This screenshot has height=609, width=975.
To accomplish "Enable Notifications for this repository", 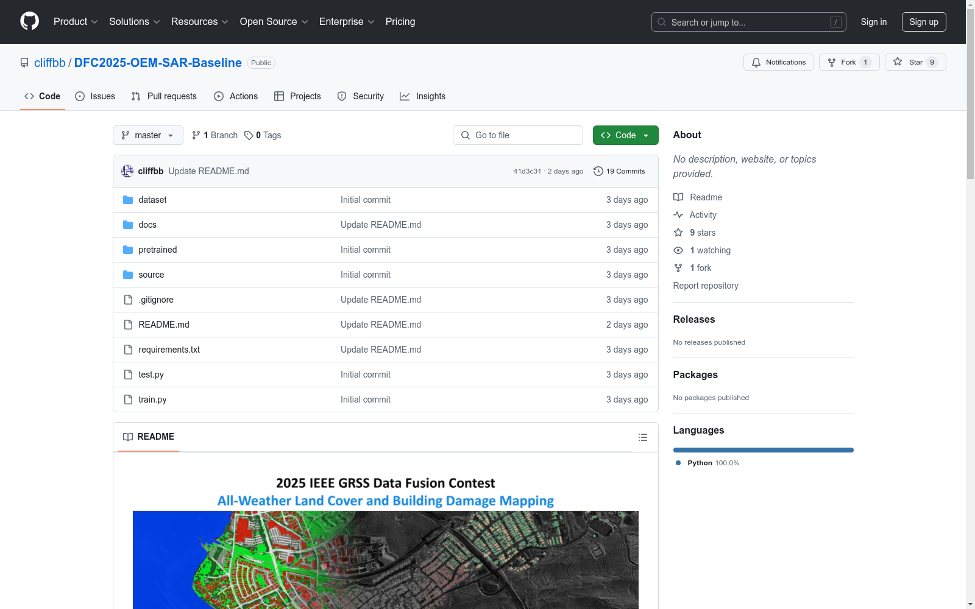I will pos(778,62).
